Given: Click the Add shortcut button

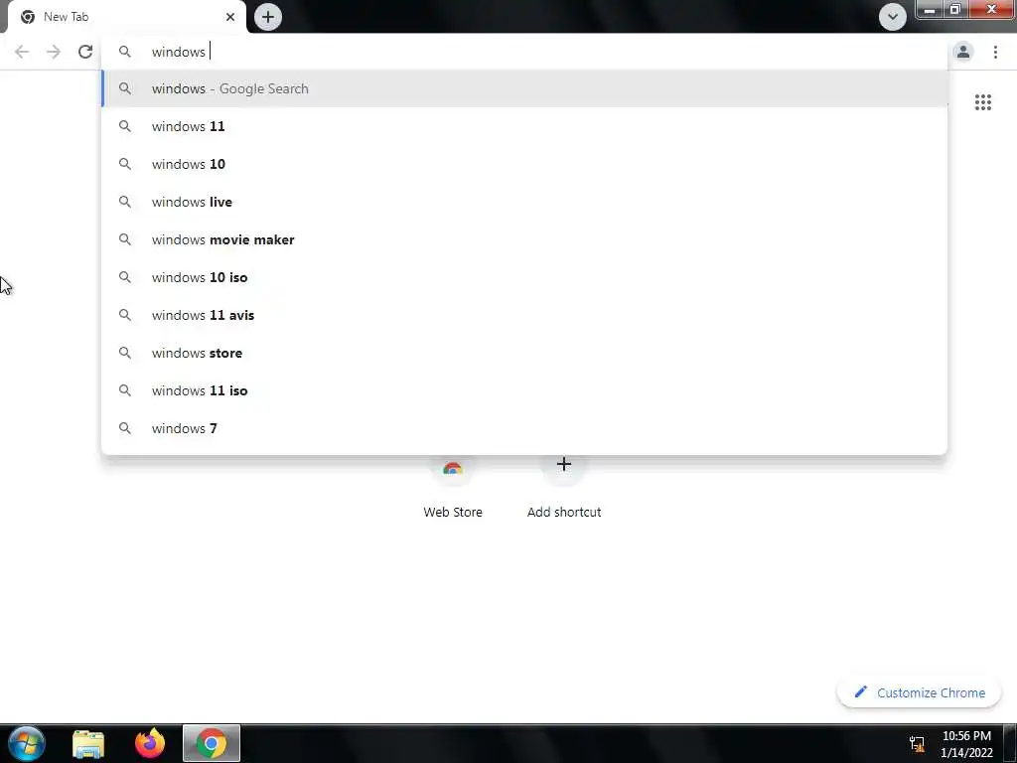Looking at the screenshot, I should [x=564, y=490].
